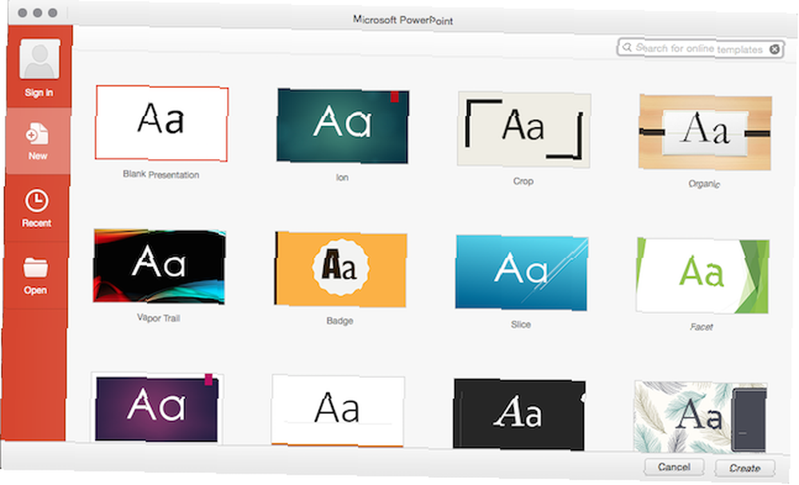Image resolution: width=799 pixels, height=485 pixels.
Task: Click the Sign in label
Action: (x=38, y=93)
